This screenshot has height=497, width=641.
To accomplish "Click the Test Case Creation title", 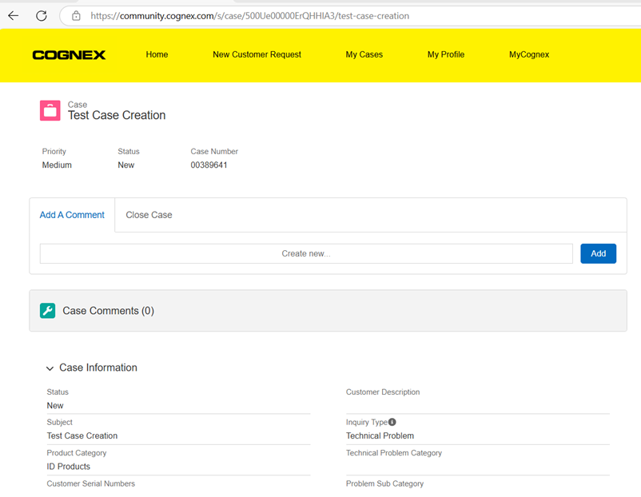I will (x=117, y=115).
